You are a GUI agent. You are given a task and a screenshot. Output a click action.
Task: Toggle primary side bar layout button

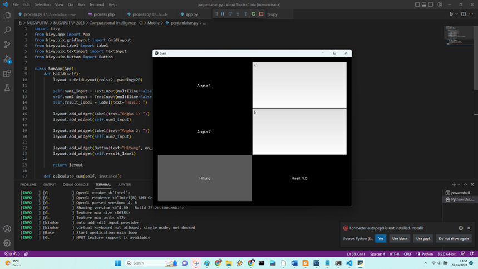(417, 4)
